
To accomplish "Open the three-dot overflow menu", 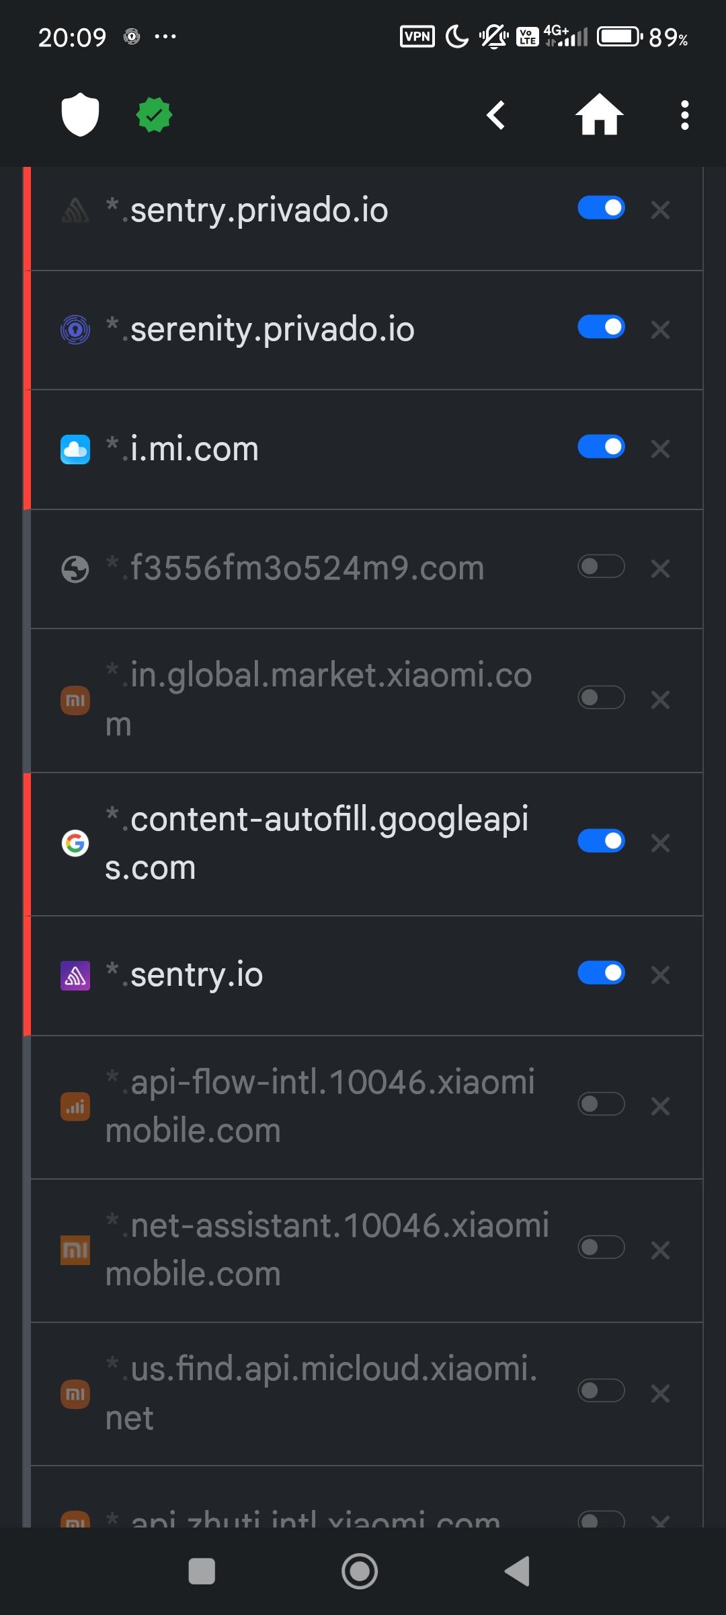I will 684,115.
